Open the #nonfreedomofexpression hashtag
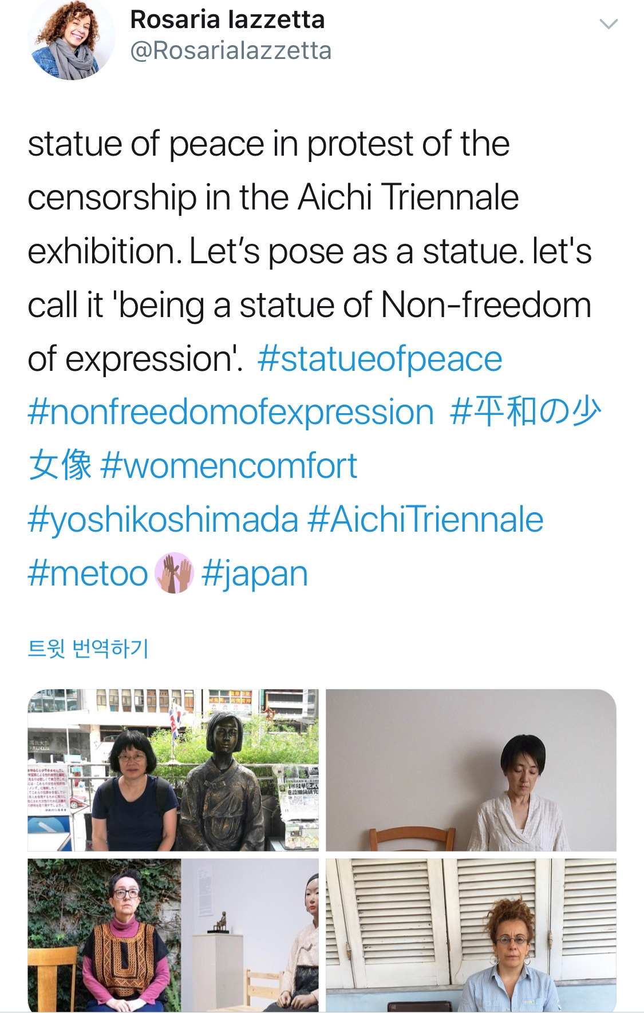Image resolution: width=644 pixels, height=1013 pixels. [231, 412]
